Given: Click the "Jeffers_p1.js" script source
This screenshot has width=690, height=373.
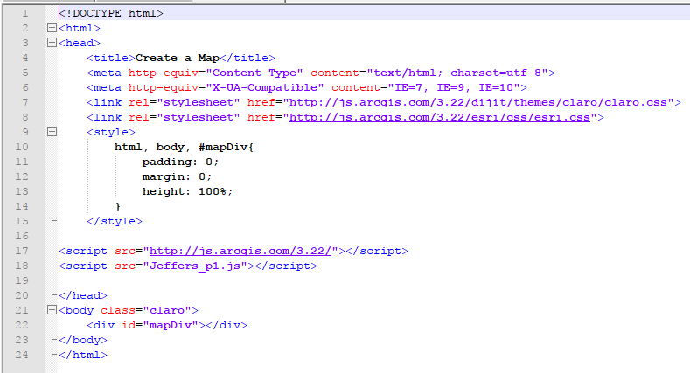Looking at the screenshot, I should (x=195, y=266).
